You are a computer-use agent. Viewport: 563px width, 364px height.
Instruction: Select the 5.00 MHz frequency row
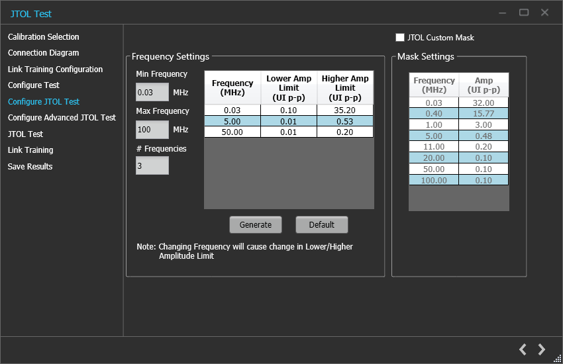[x=232, y=121]
